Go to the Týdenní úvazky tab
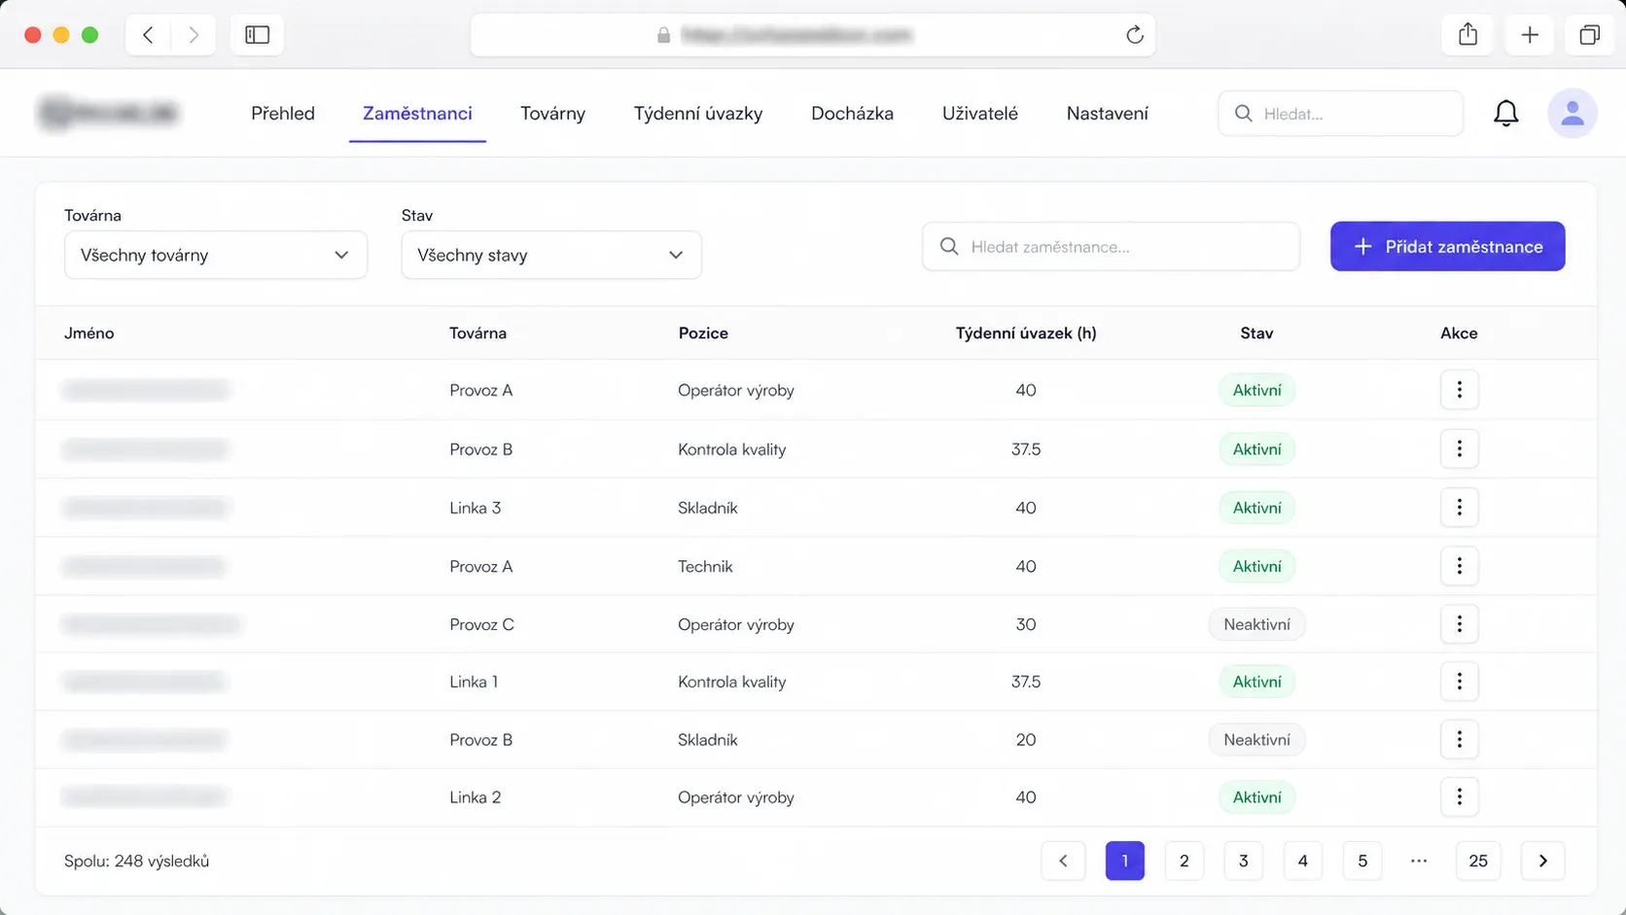This screenshot has height=915, width=1626. tap(698, 114)
